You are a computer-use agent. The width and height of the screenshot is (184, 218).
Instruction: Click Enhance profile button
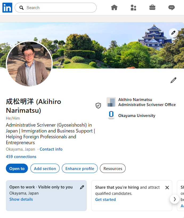pyautogui.click(x=80, y=168)
